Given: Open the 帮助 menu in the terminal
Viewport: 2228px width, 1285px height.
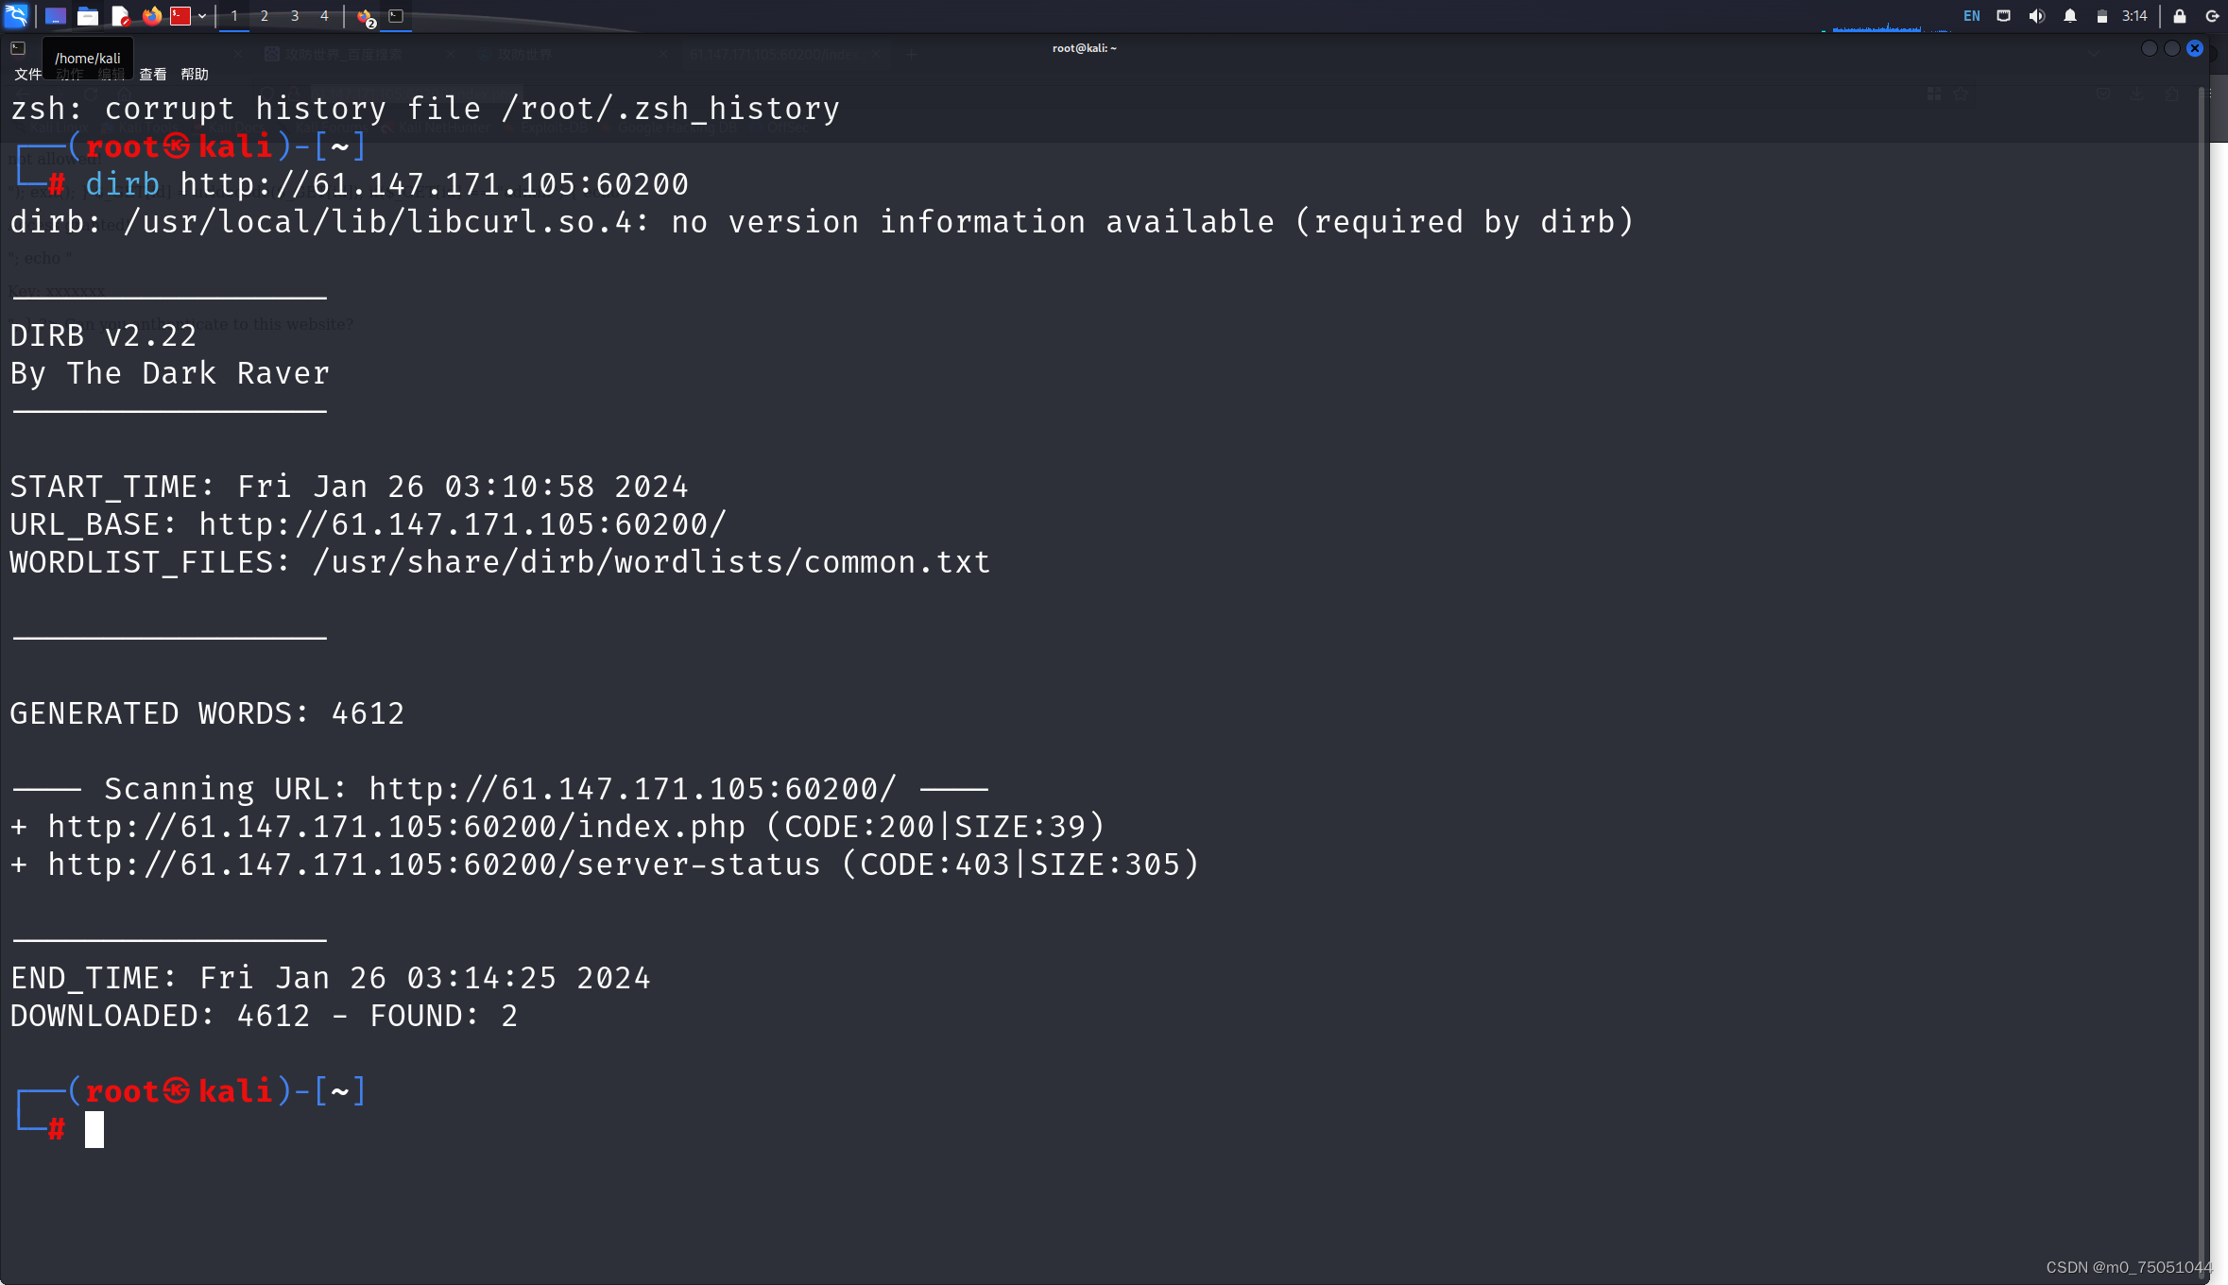Looking at the screenshot, I should click(195, 74).
